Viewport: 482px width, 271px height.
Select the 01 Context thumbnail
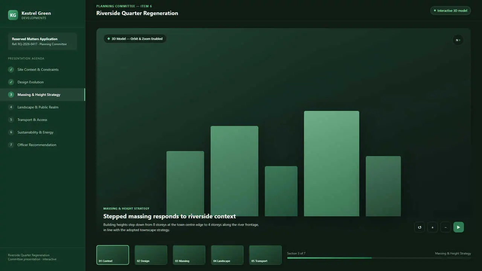[x=113, y=255]
